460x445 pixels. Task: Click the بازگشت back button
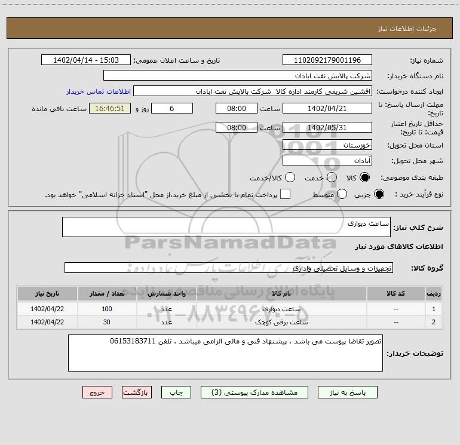click(137, 392)
